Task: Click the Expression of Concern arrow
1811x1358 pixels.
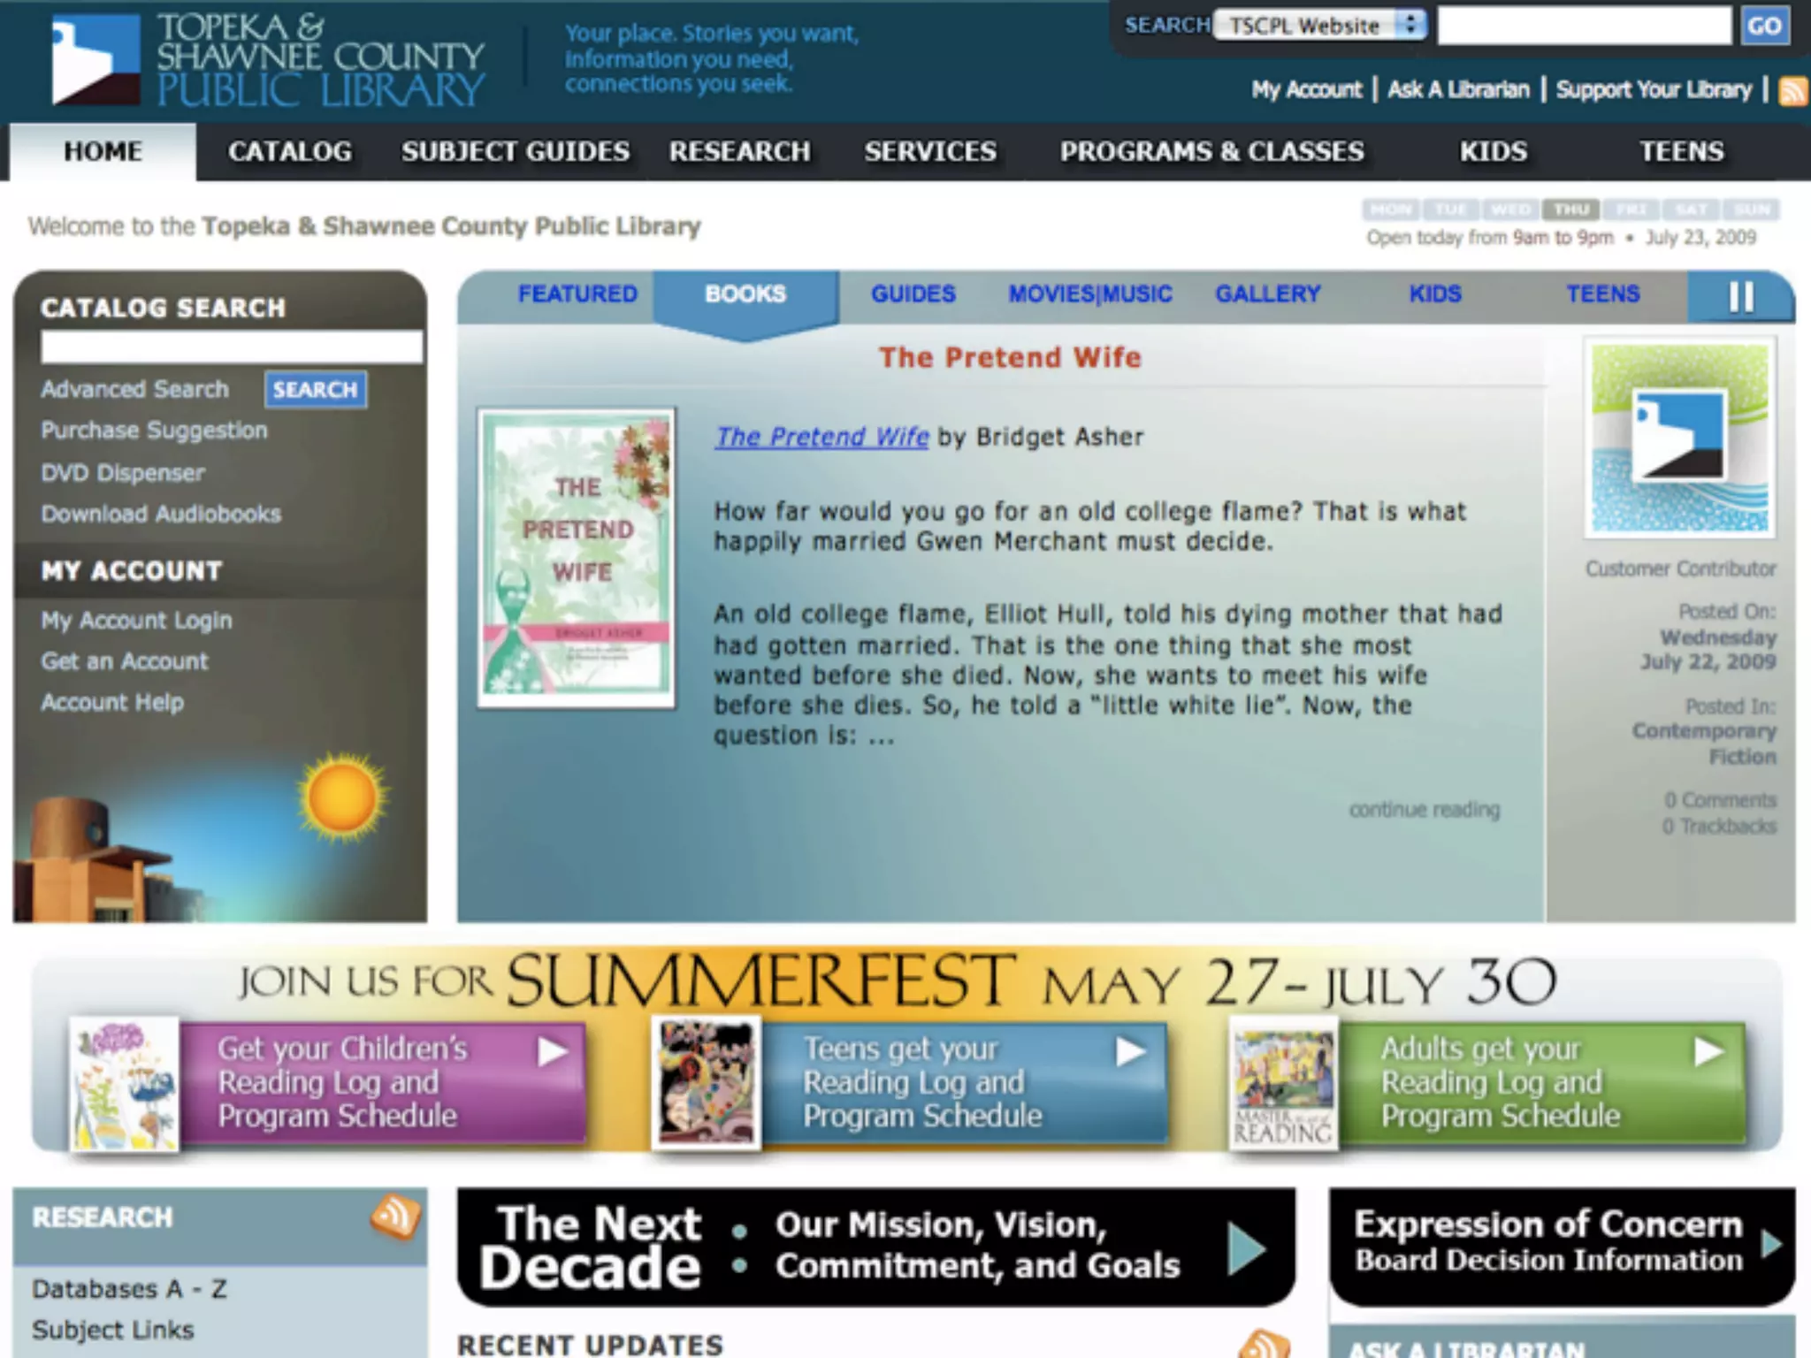Action: coord(1771,1244)
